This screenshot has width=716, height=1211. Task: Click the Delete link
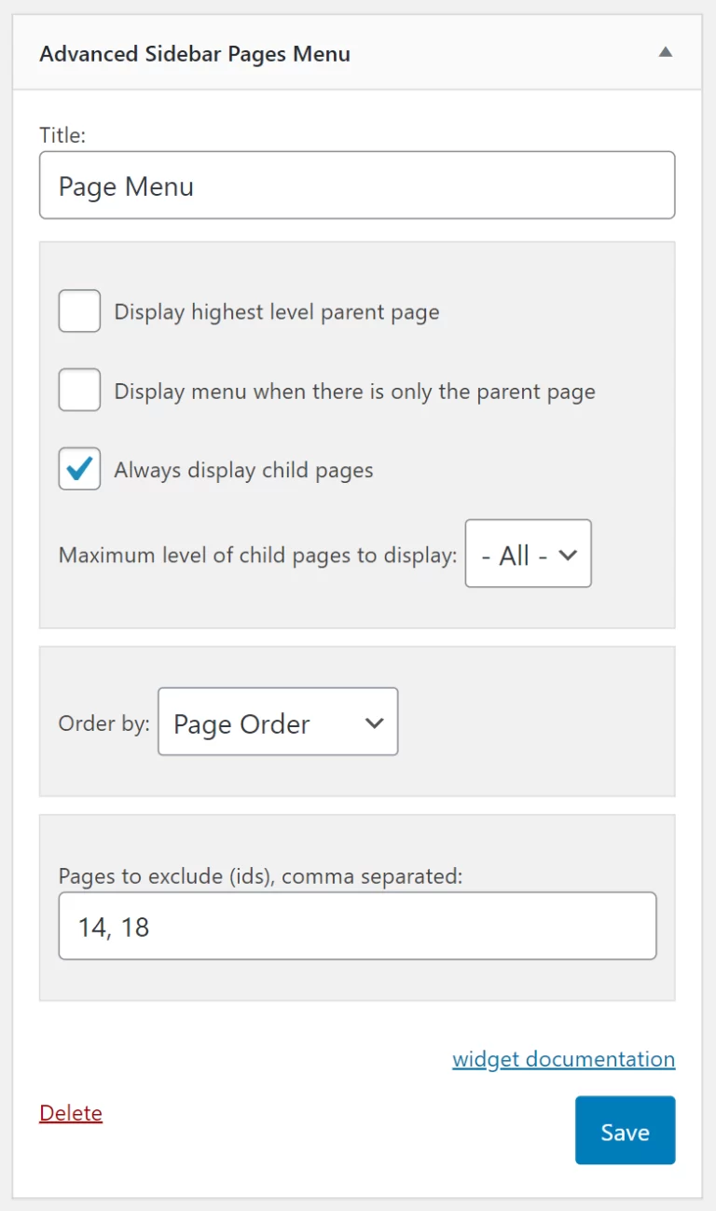click(70, 1112)
